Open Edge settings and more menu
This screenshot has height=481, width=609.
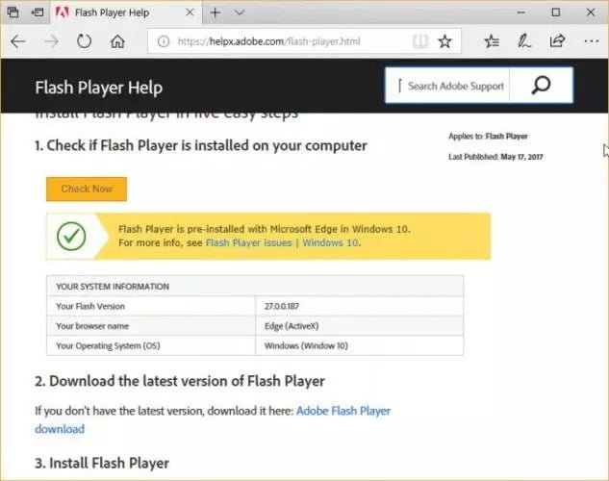[591, 41]
